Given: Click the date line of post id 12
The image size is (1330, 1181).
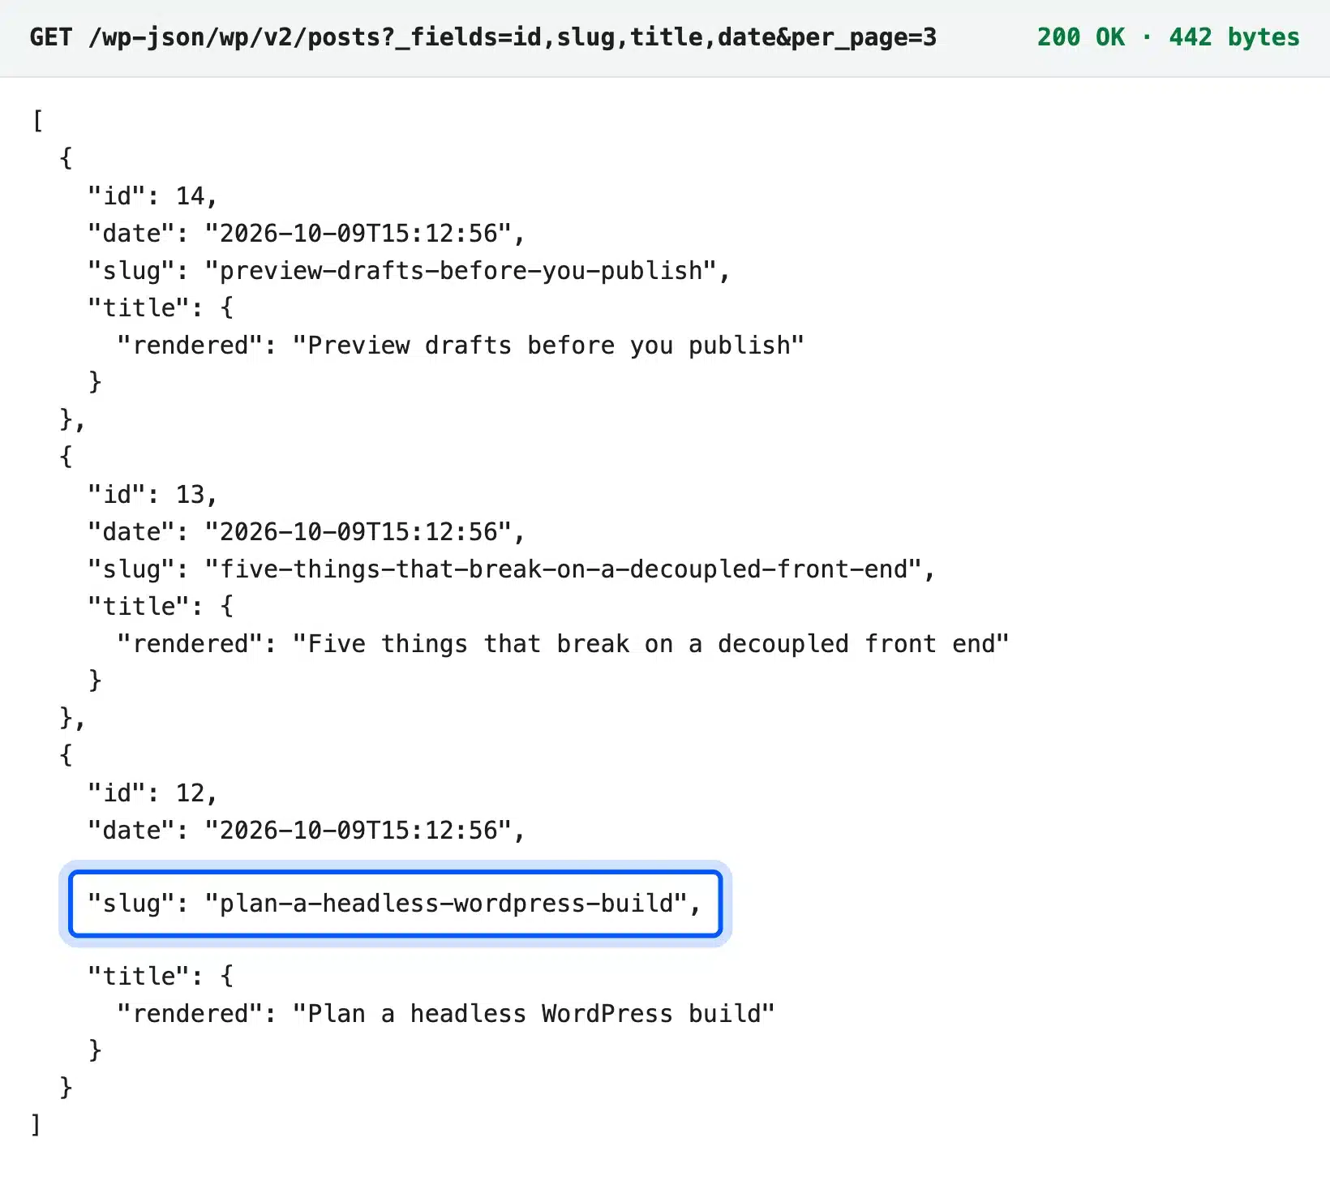Looking at the screenshot, I should click(307, 831).
